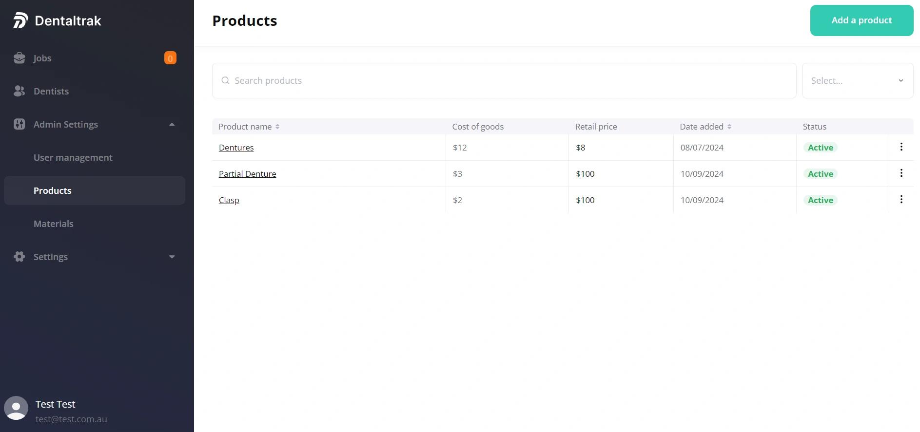This screenshot has height=432, width=920.
Task: Click the Status column header
Action: click(x=814, y=127)
